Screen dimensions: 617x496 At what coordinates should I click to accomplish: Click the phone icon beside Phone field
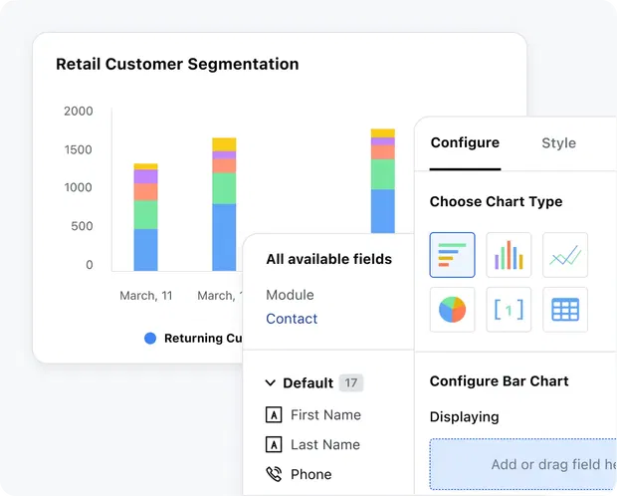274,474
